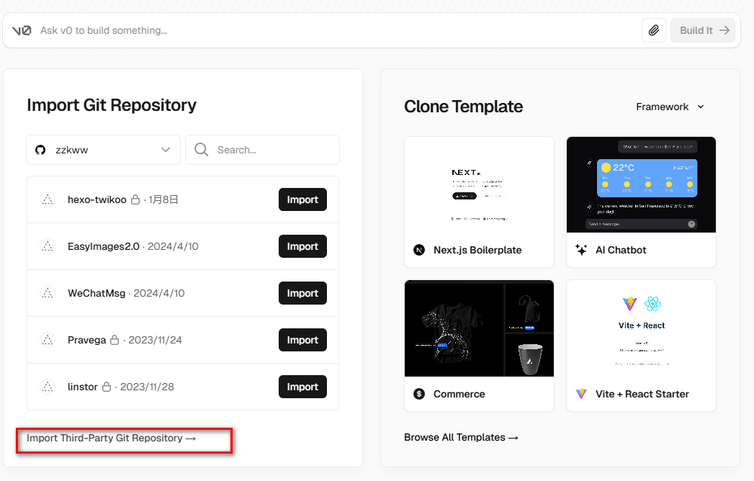Click into the repository Search field
Screen dimensions: 754x481
coord(274,150)
